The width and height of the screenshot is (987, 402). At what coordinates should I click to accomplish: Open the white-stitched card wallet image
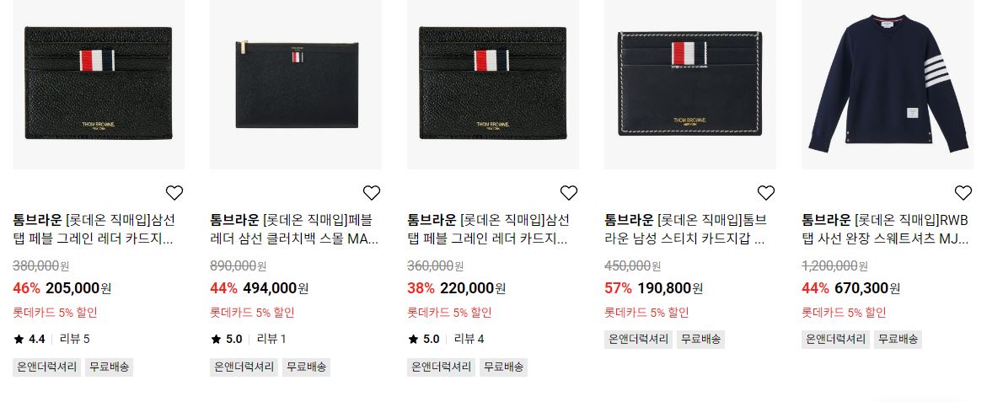pyautogui.click(x=690, y=84)
